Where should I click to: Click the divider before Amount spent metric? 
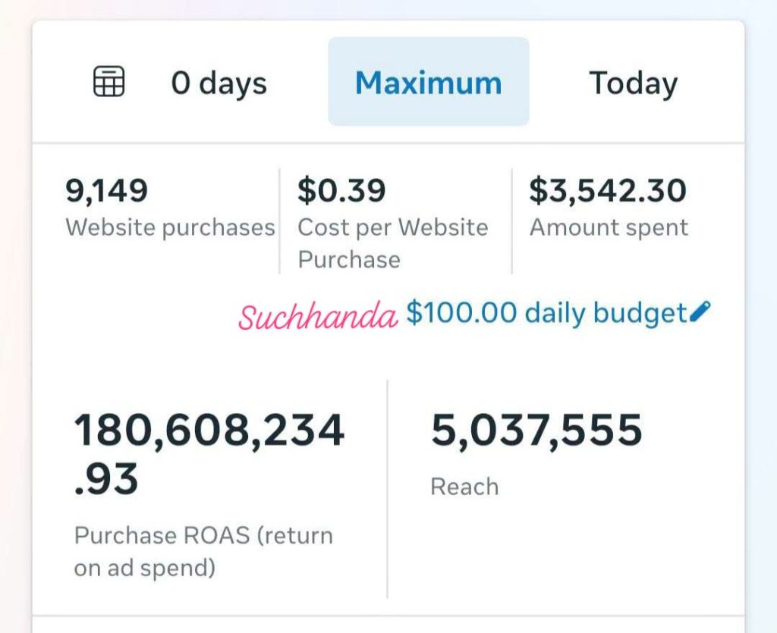pos(512,221)
